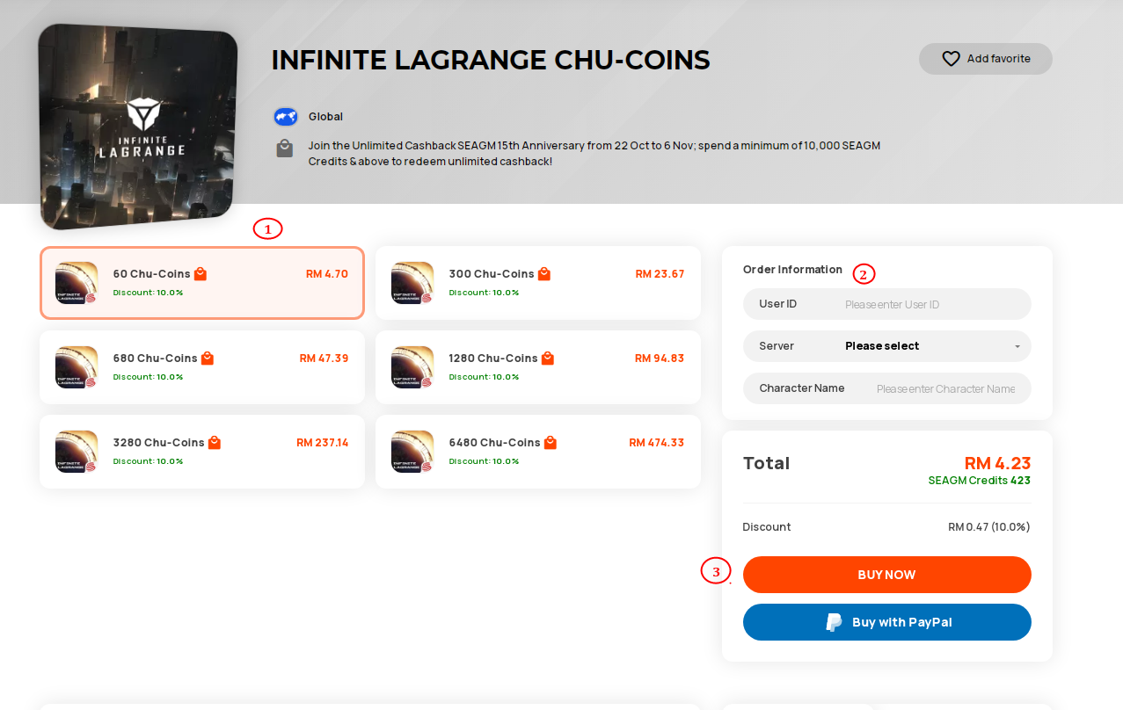The image size is (1123, 710).
Task: Click the Global region globe icon
Action: pyautogui.click(x=285, y=117)
